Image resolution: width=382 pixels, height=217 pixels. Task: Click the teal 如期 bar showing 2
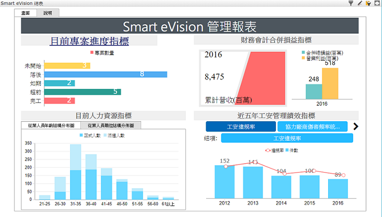(60, 83)
